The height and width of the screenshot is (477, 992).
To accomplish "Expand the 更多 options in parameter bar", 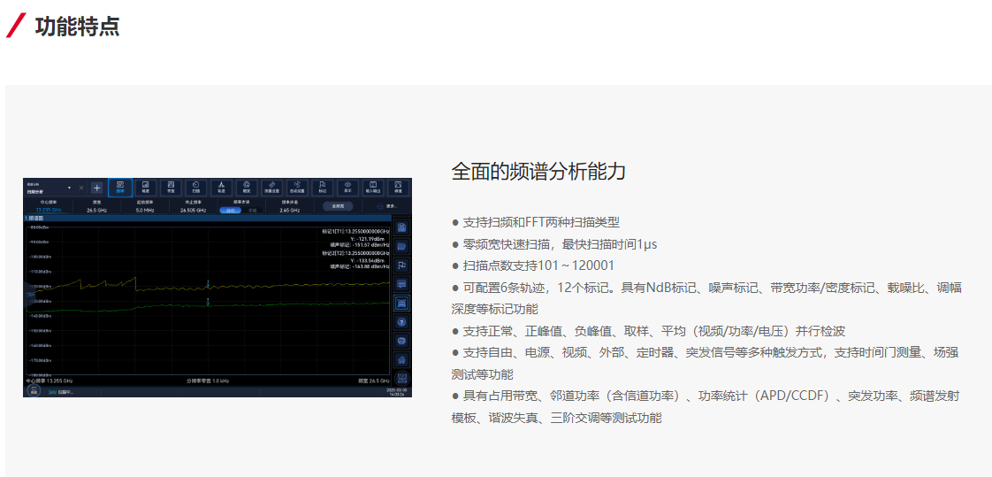I will (386, 206).
